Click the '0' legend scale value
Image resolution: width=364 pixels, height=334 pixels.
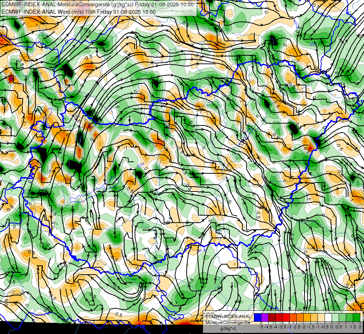[x=332, y=327]
